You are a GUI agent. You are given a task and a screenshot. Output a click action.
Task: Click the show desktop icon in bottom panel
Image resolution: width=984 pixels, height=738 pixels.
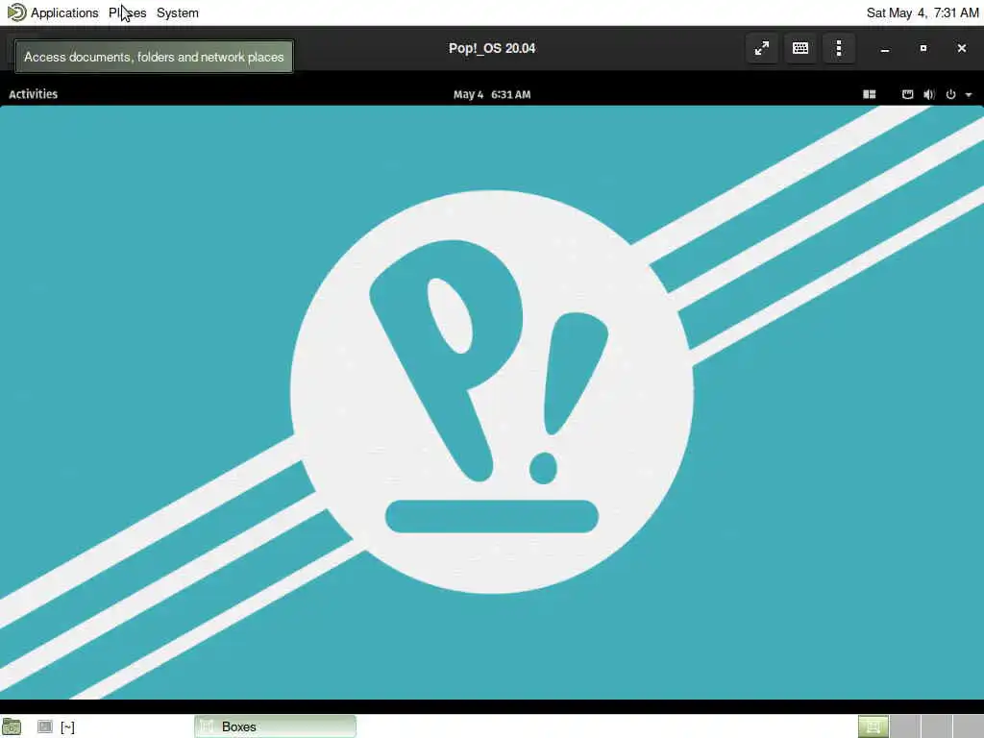[12, 726]
